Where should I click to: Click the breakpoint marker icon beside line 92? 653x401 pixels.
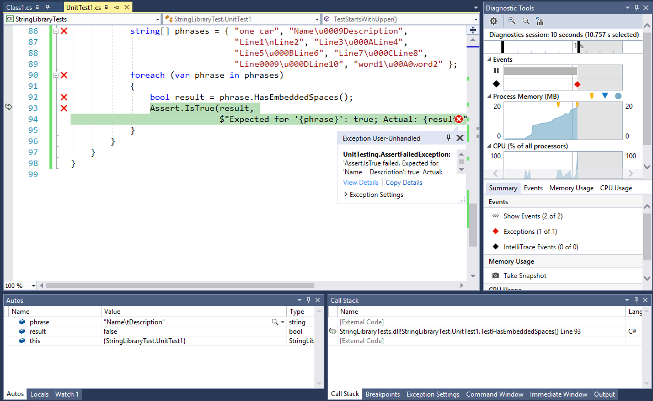pyautogui.click(x=65, y=97)
